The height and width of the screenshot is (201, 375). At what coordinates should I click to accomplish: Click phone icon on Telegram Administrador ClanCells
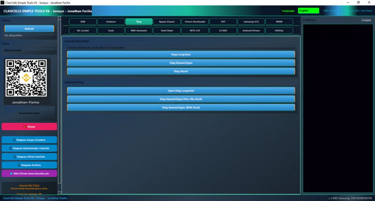pyautogui.click(x=11, y=148)
